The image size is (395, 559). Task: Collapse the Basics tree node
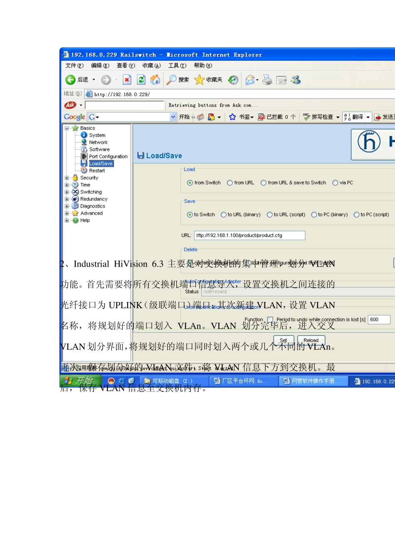tap(67, 128)
